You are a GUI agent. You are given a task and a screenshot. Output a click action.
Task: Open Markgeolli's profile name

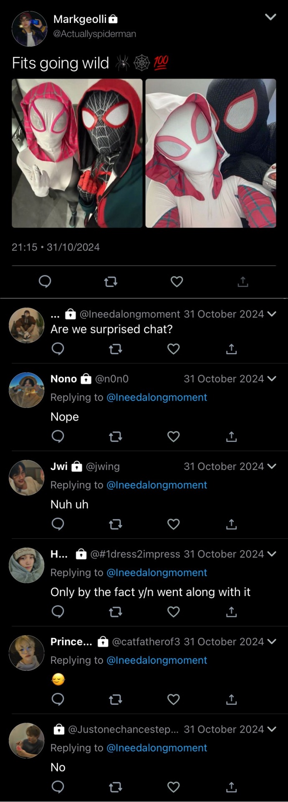(80, 19)
